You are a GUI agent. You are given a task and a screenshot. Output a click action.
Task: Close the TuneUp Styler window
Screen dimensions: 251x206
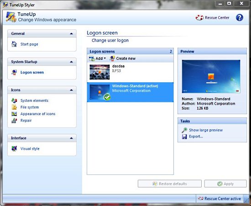point(241,4)
